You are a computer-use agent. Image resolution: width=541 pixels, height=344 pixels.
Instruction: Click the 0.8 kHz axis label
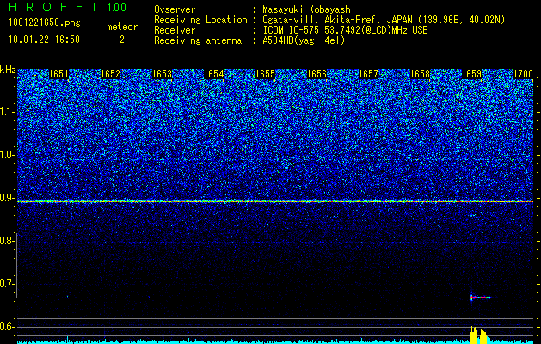pyautogui.click(x=8, y=241)
